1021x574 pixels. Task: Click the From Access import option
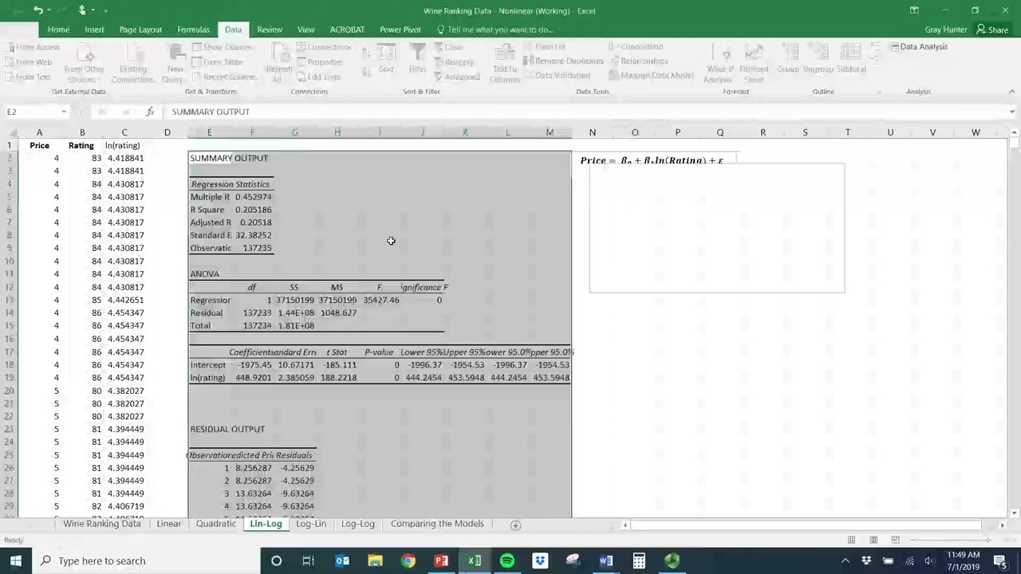coord(32,47)
